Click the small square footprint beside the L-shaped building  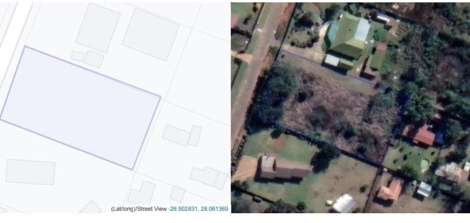[x=177, y=194]
